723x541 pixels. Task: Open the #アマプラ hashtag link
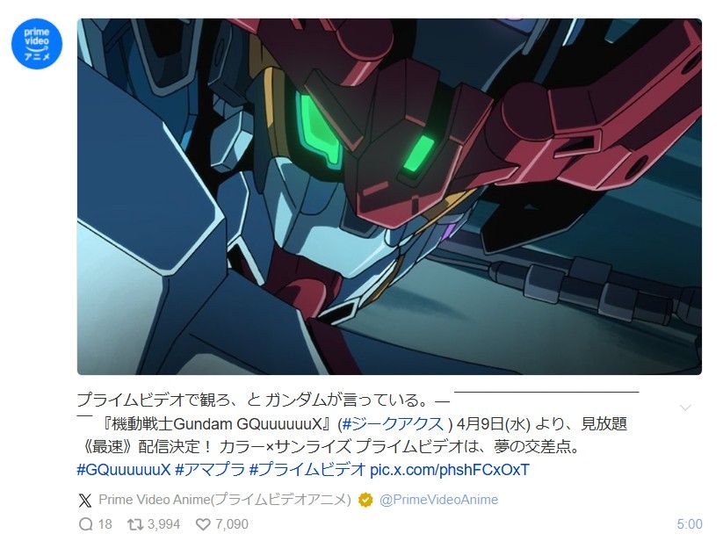[x=210, y=470]
